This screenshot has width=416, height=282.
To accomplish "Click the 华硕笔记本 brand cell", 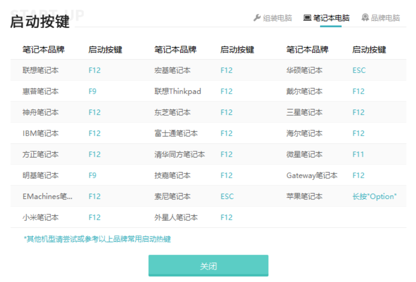I will 304,70.
